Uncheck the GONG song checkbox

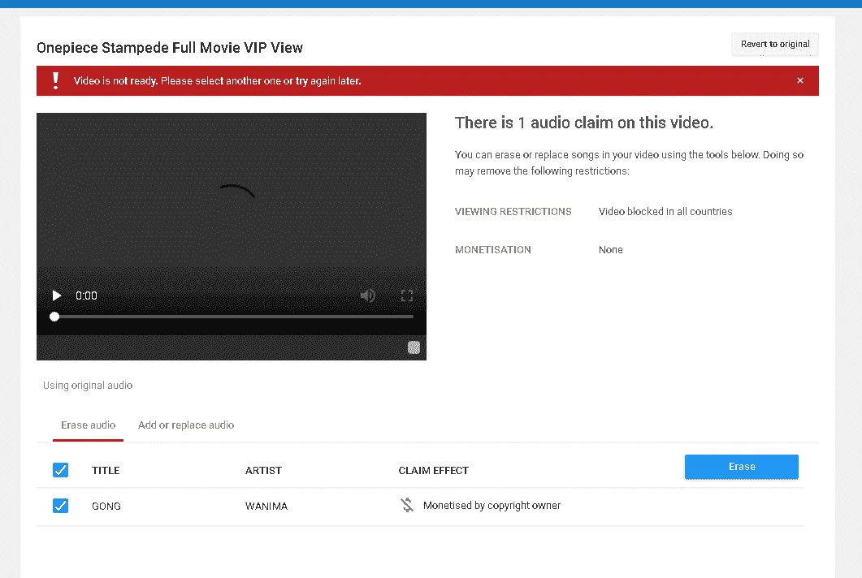point(60,506)
